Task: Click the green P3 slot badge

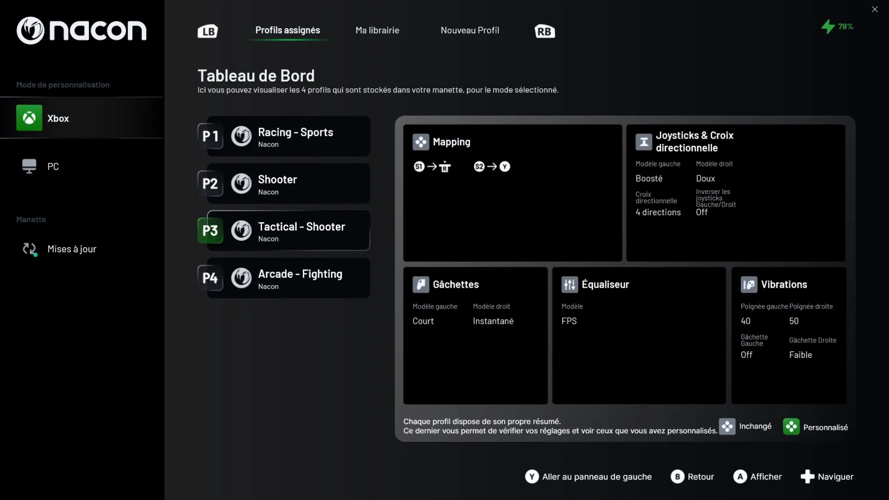Action: [x=210, y=231]
